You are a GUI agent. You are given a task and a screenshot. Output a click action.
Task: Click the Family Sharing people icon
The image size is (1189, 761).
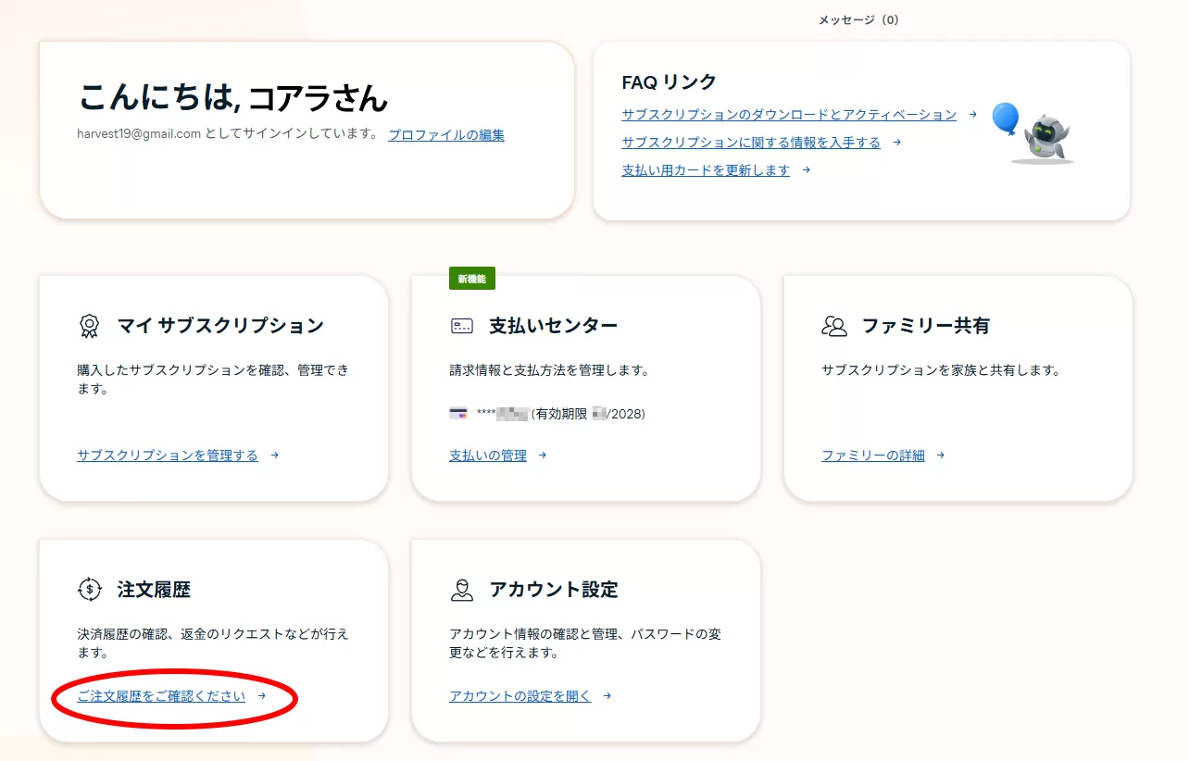coord(833,326)
